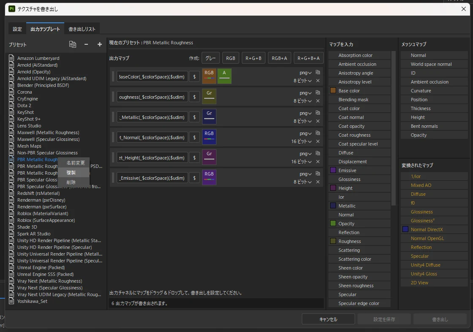The width and height of the screenshot is (473, 332).
Task: Click the green A channel swatch of BaseColor
Action: [x=224, y=76]
